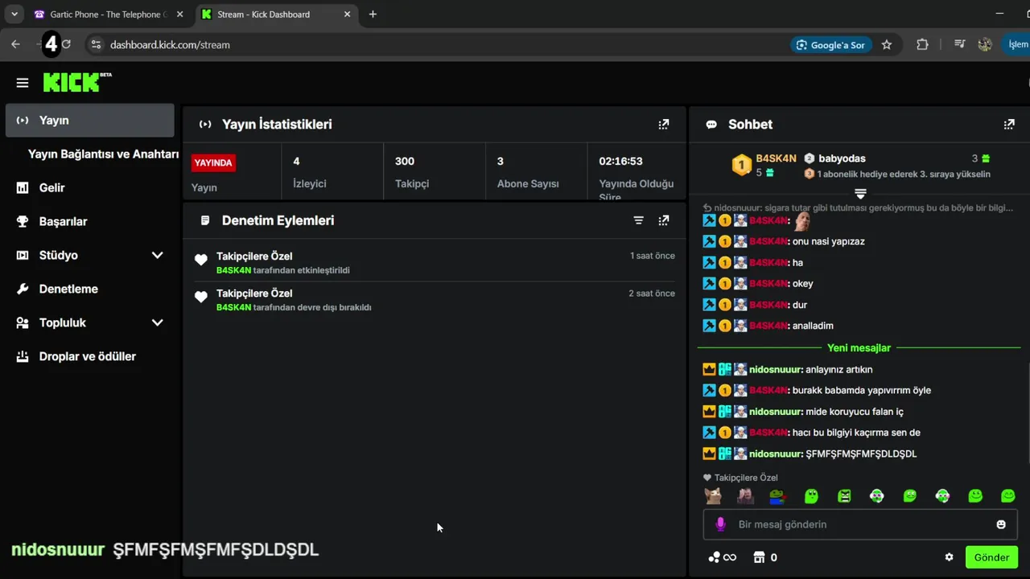Click the Başarılar trophy icon in sidebar
Screen dimensions: 1030x579
(x=23, y=221)
